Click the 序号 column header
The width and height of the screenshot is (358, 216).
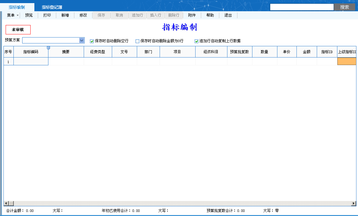(x=8, y=52)
